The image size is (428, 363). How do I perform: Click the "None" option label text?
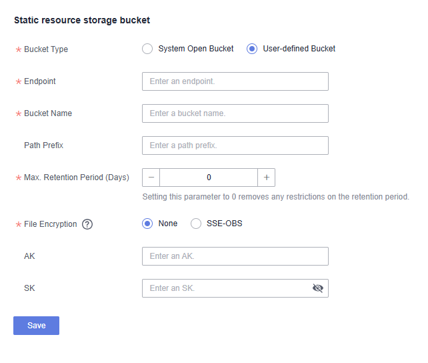coord(167,224)
